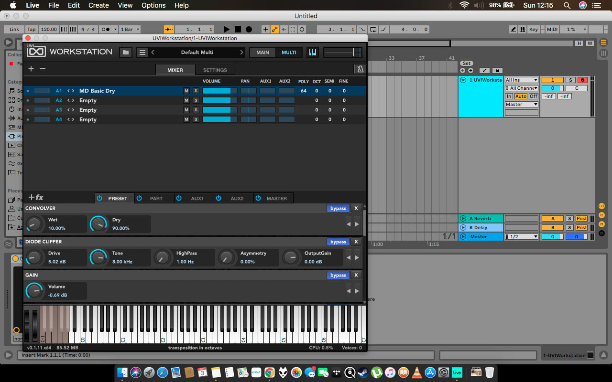Show the I-O section in Ableton
612x382 pixels.
pyautogui.click(x=601, y=206)
